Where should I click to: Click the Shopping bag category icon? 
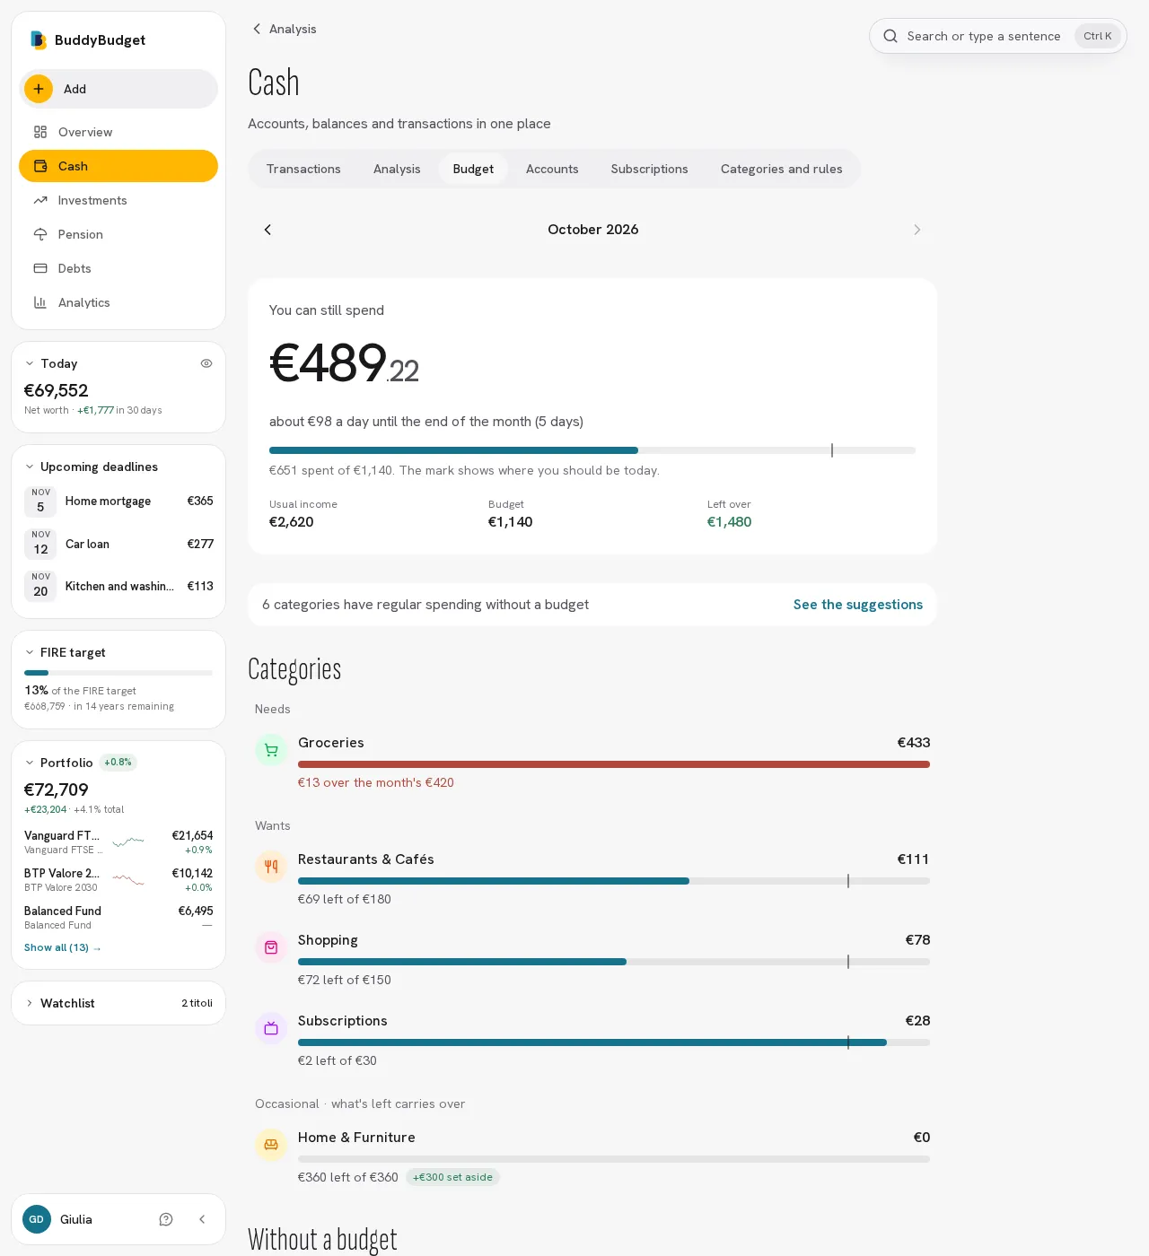tap(271, 947)
